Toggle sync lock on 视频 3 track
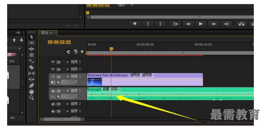This screenshot has width=262, height=128. [58, 62]
